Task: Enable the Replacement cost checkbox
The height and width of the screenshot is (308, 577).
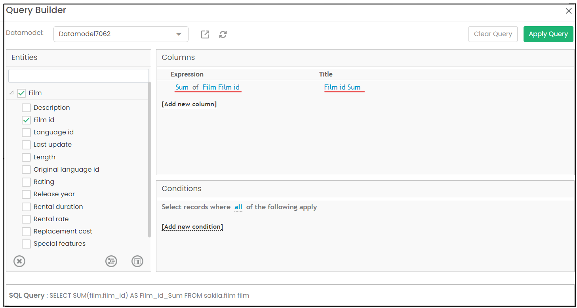Action: pyautogui.click(x=26, y=231)
